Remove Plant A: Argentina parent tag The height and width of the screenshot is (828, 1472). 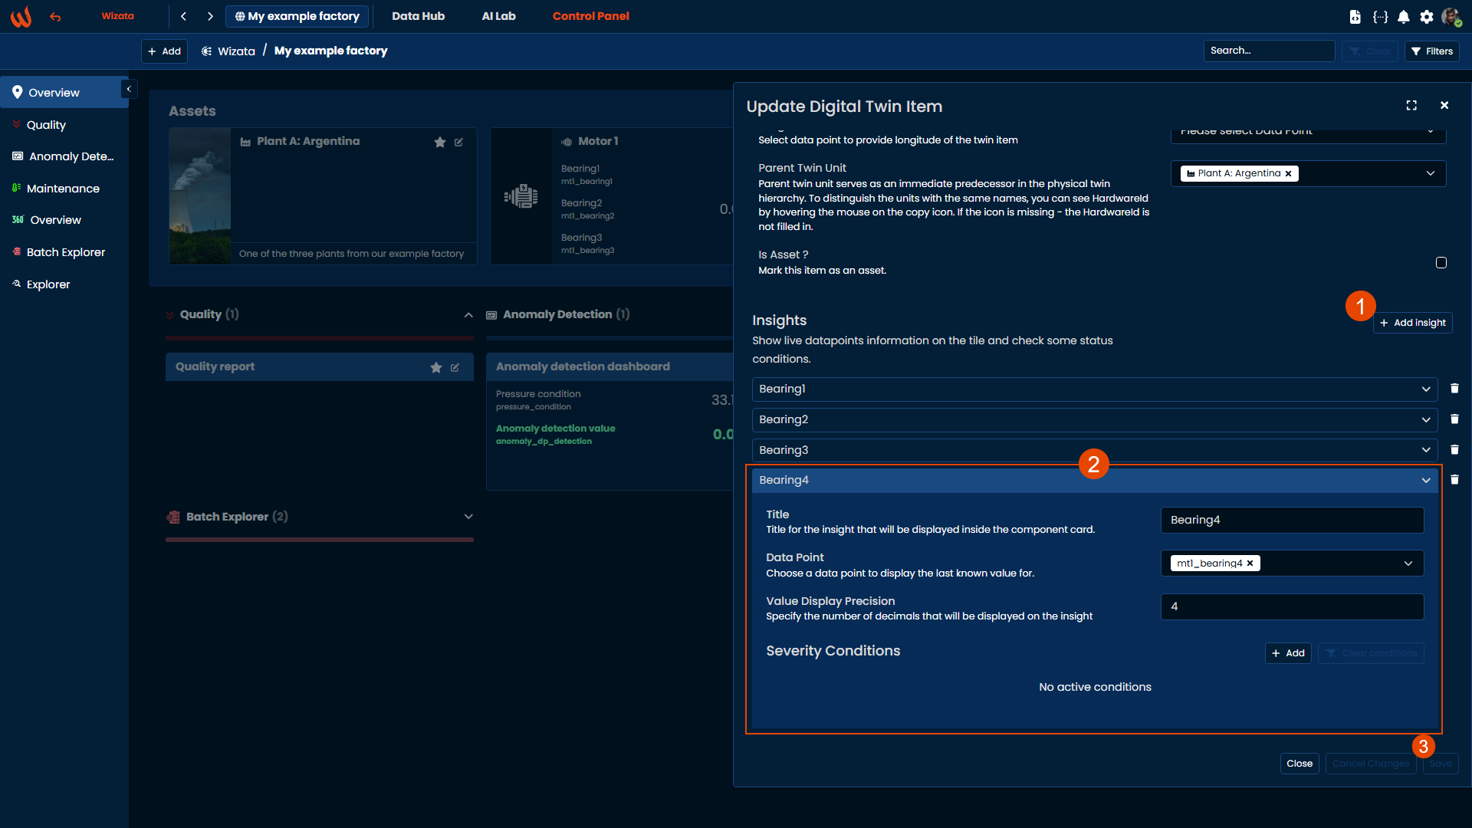click(1289, 174)
